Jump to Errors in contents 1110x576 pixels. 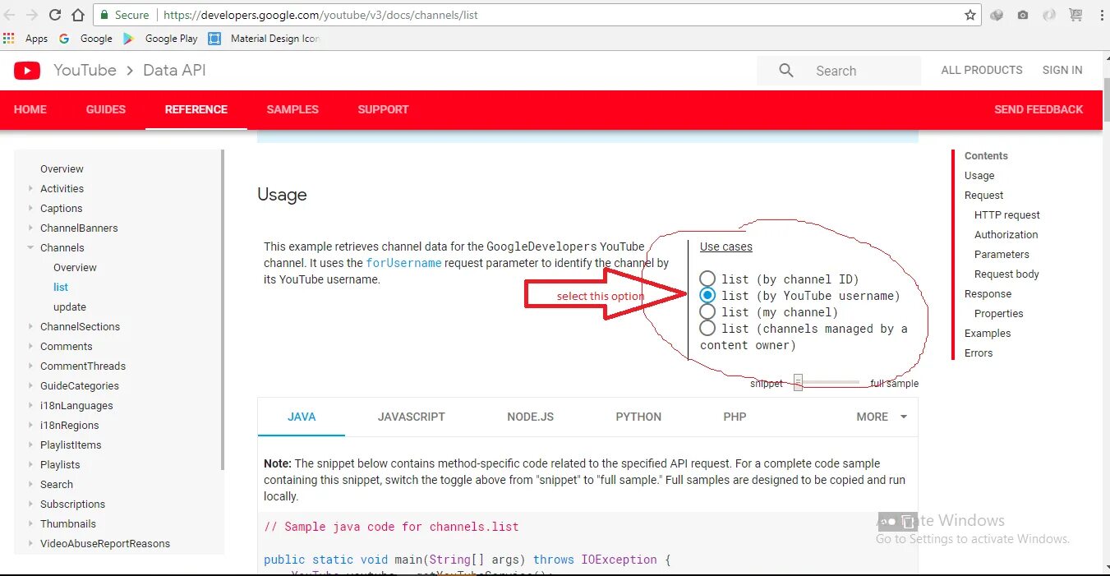click(979, 353)
